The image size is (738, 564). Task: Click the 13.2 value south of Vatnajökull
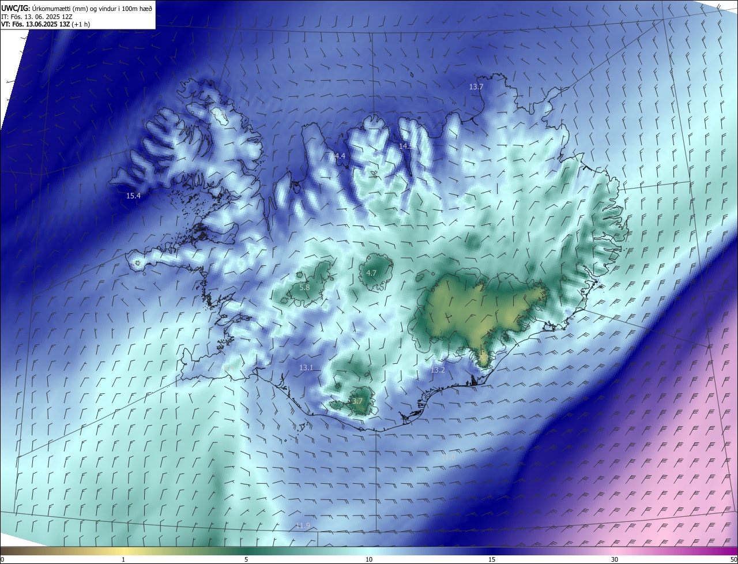coord(438,370)
